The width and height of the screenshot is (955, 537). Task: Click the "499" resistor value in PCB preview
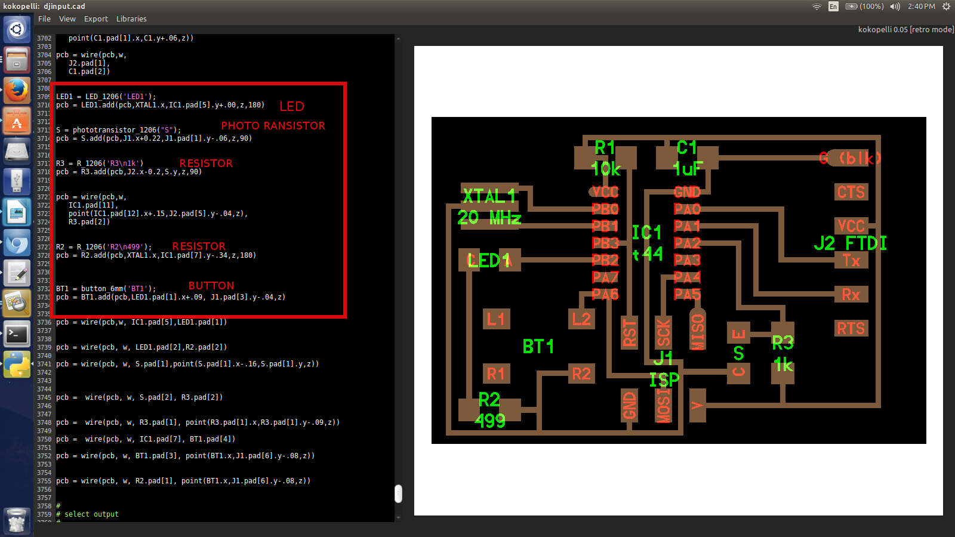pyautogui.click(x=490, y=421)
